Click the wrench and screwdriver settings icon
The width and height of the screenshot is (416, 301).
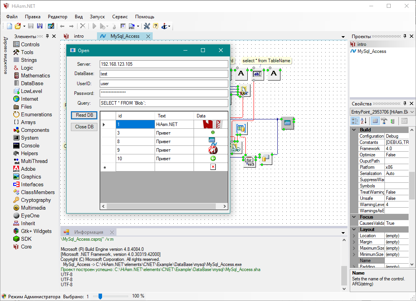pyautogui.click(x=147, y=26)
